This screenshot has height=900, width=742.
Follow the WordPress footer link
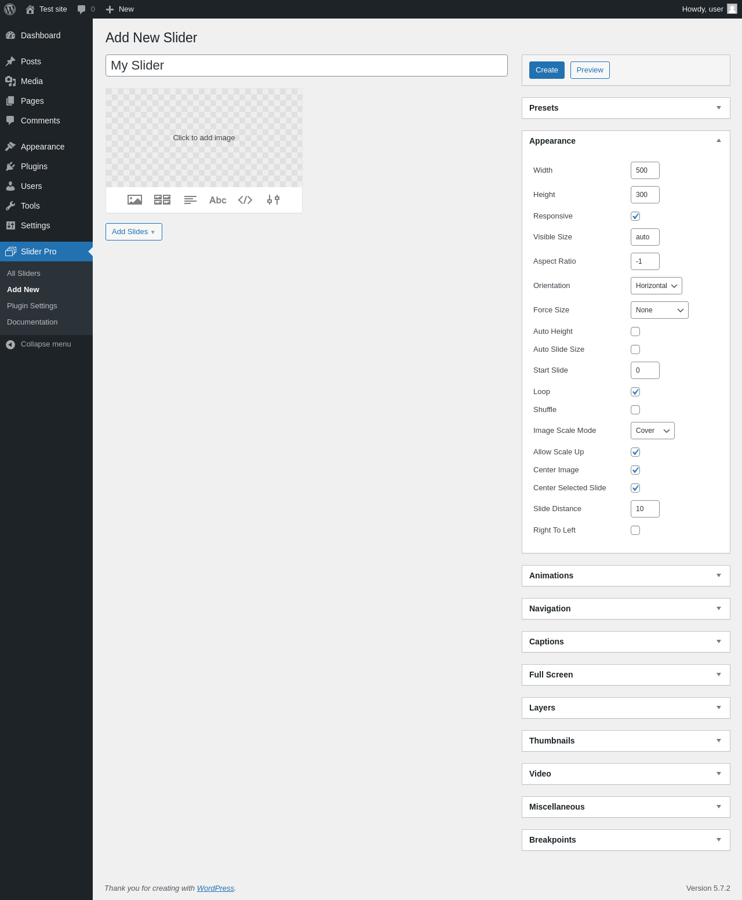click(x=216, y=888)
